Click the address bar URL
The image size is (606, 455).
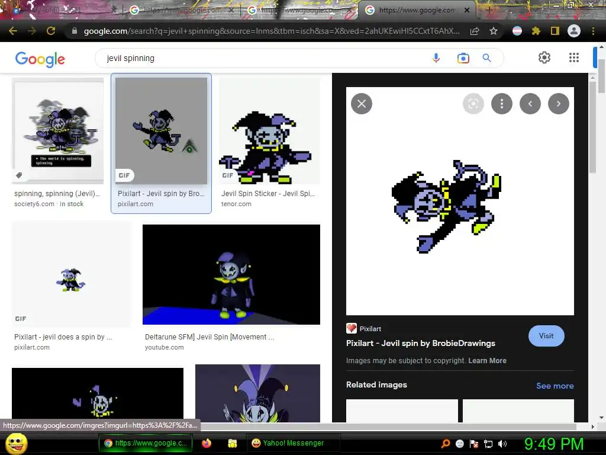(x=271, y=31)
